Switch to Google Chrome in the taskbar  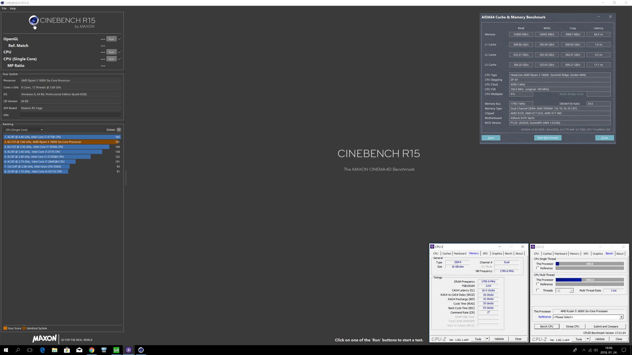pos(92,350)
